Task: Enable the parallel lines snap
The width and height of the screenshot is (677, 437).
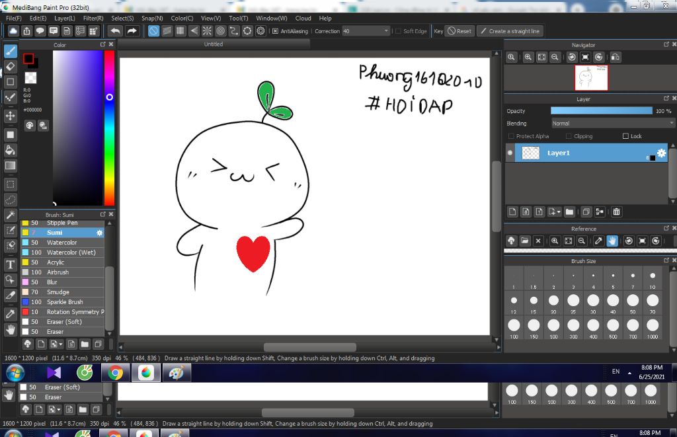Action: point(167,31)
